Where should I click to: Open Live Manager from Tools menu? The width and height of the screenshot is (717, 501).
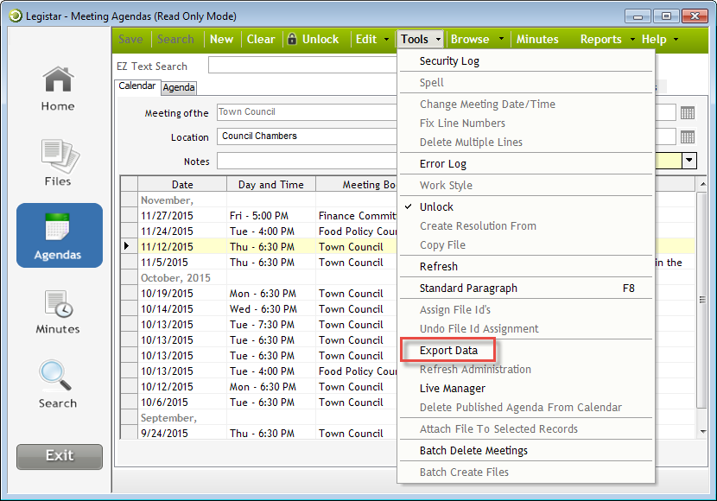(x=526, y=389)
